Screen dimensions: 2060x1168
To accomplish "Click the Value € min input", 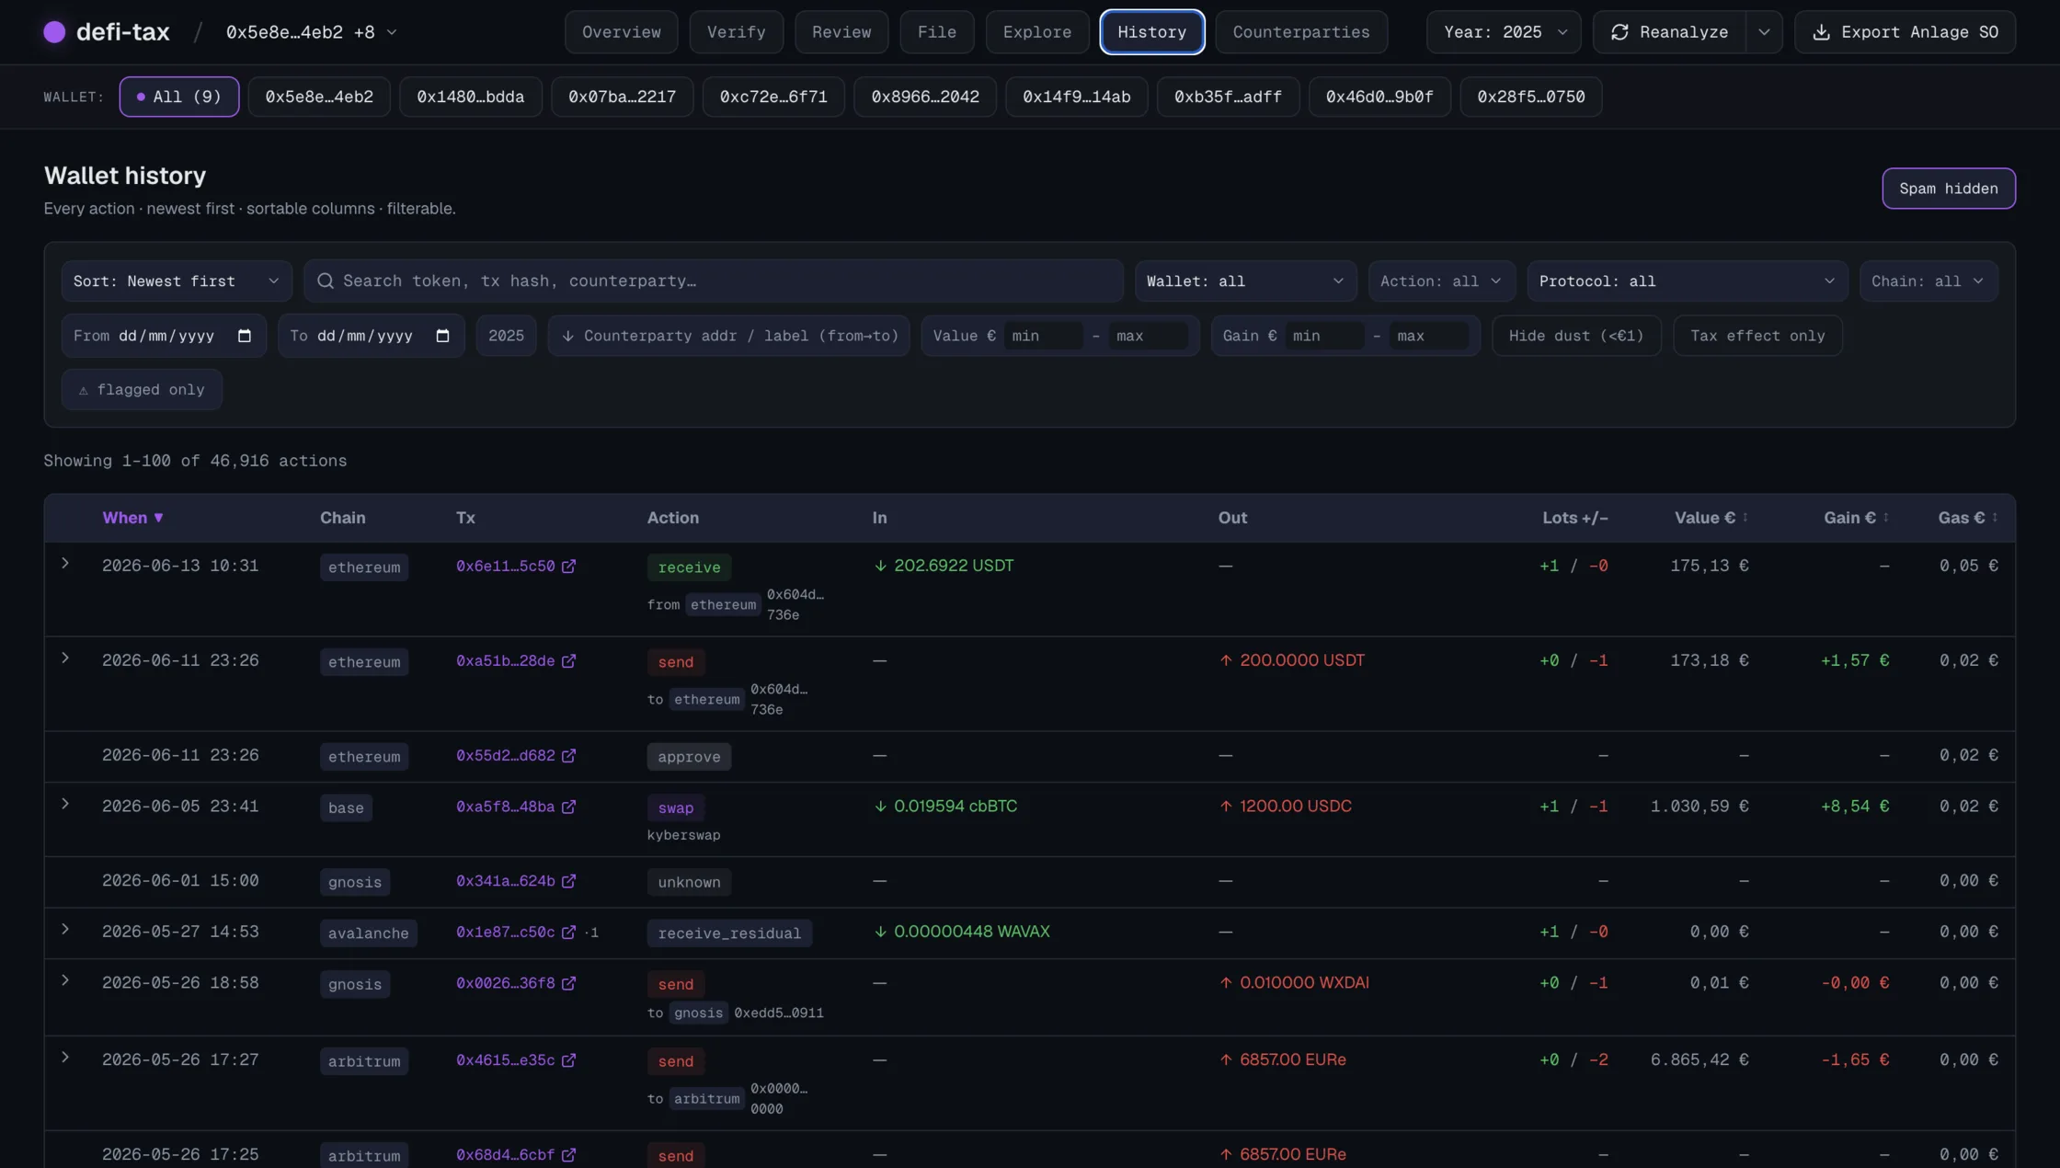I will click(x=1043, y=336).
